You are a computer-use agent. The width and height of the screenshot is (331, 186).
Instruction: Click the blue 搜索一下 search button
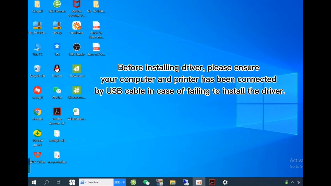(x=119, y=182)
